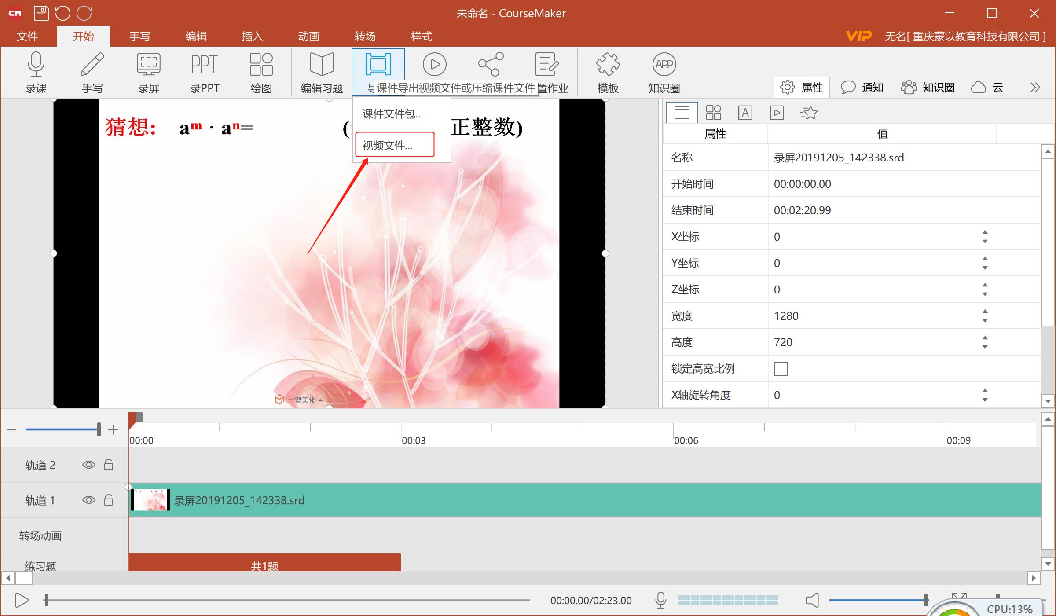Open the 模板 templates panel
This screenshot has width=1056, height=616.
[x=607, y=73]
